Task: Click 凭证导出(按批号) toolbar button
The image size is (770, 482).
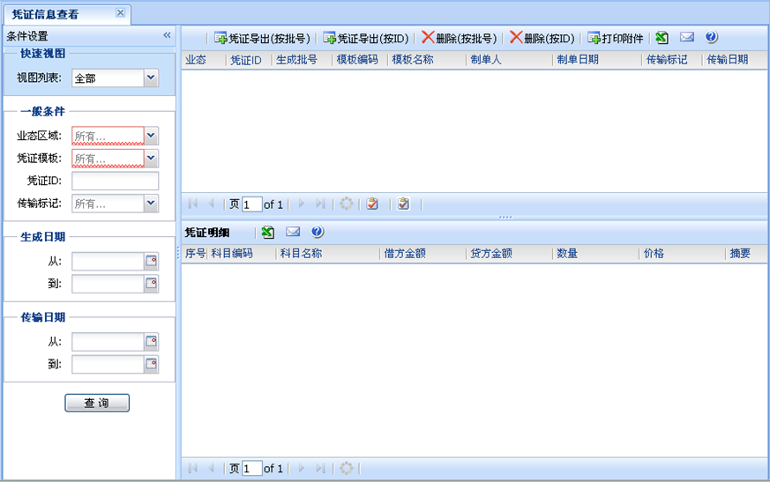Action: coord(262,38)
